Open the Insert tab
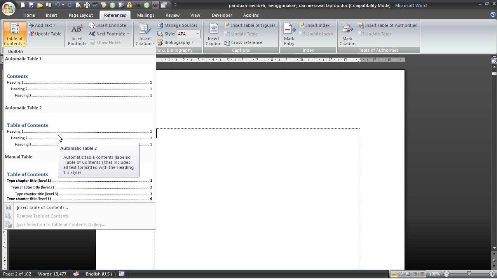The image size is (497, 279). pyautogui.click(x=51, y=15)
